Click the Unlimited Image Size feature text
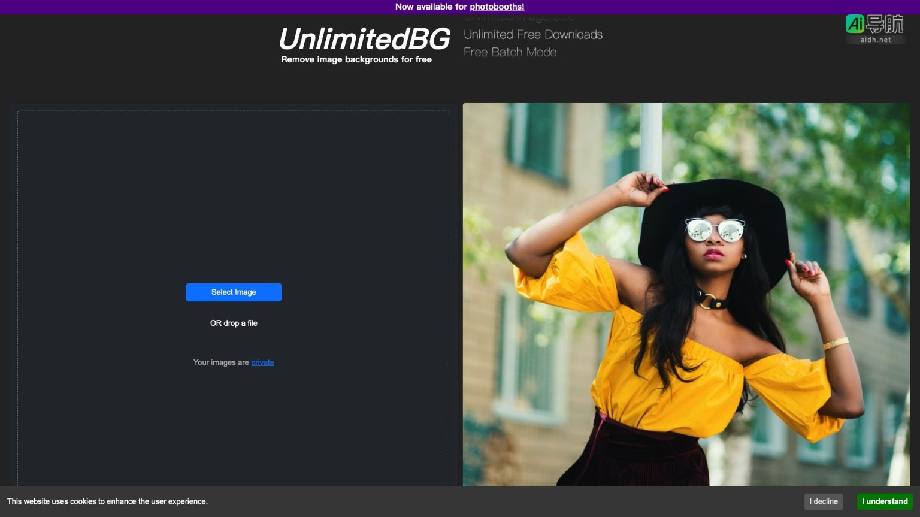 517,17
